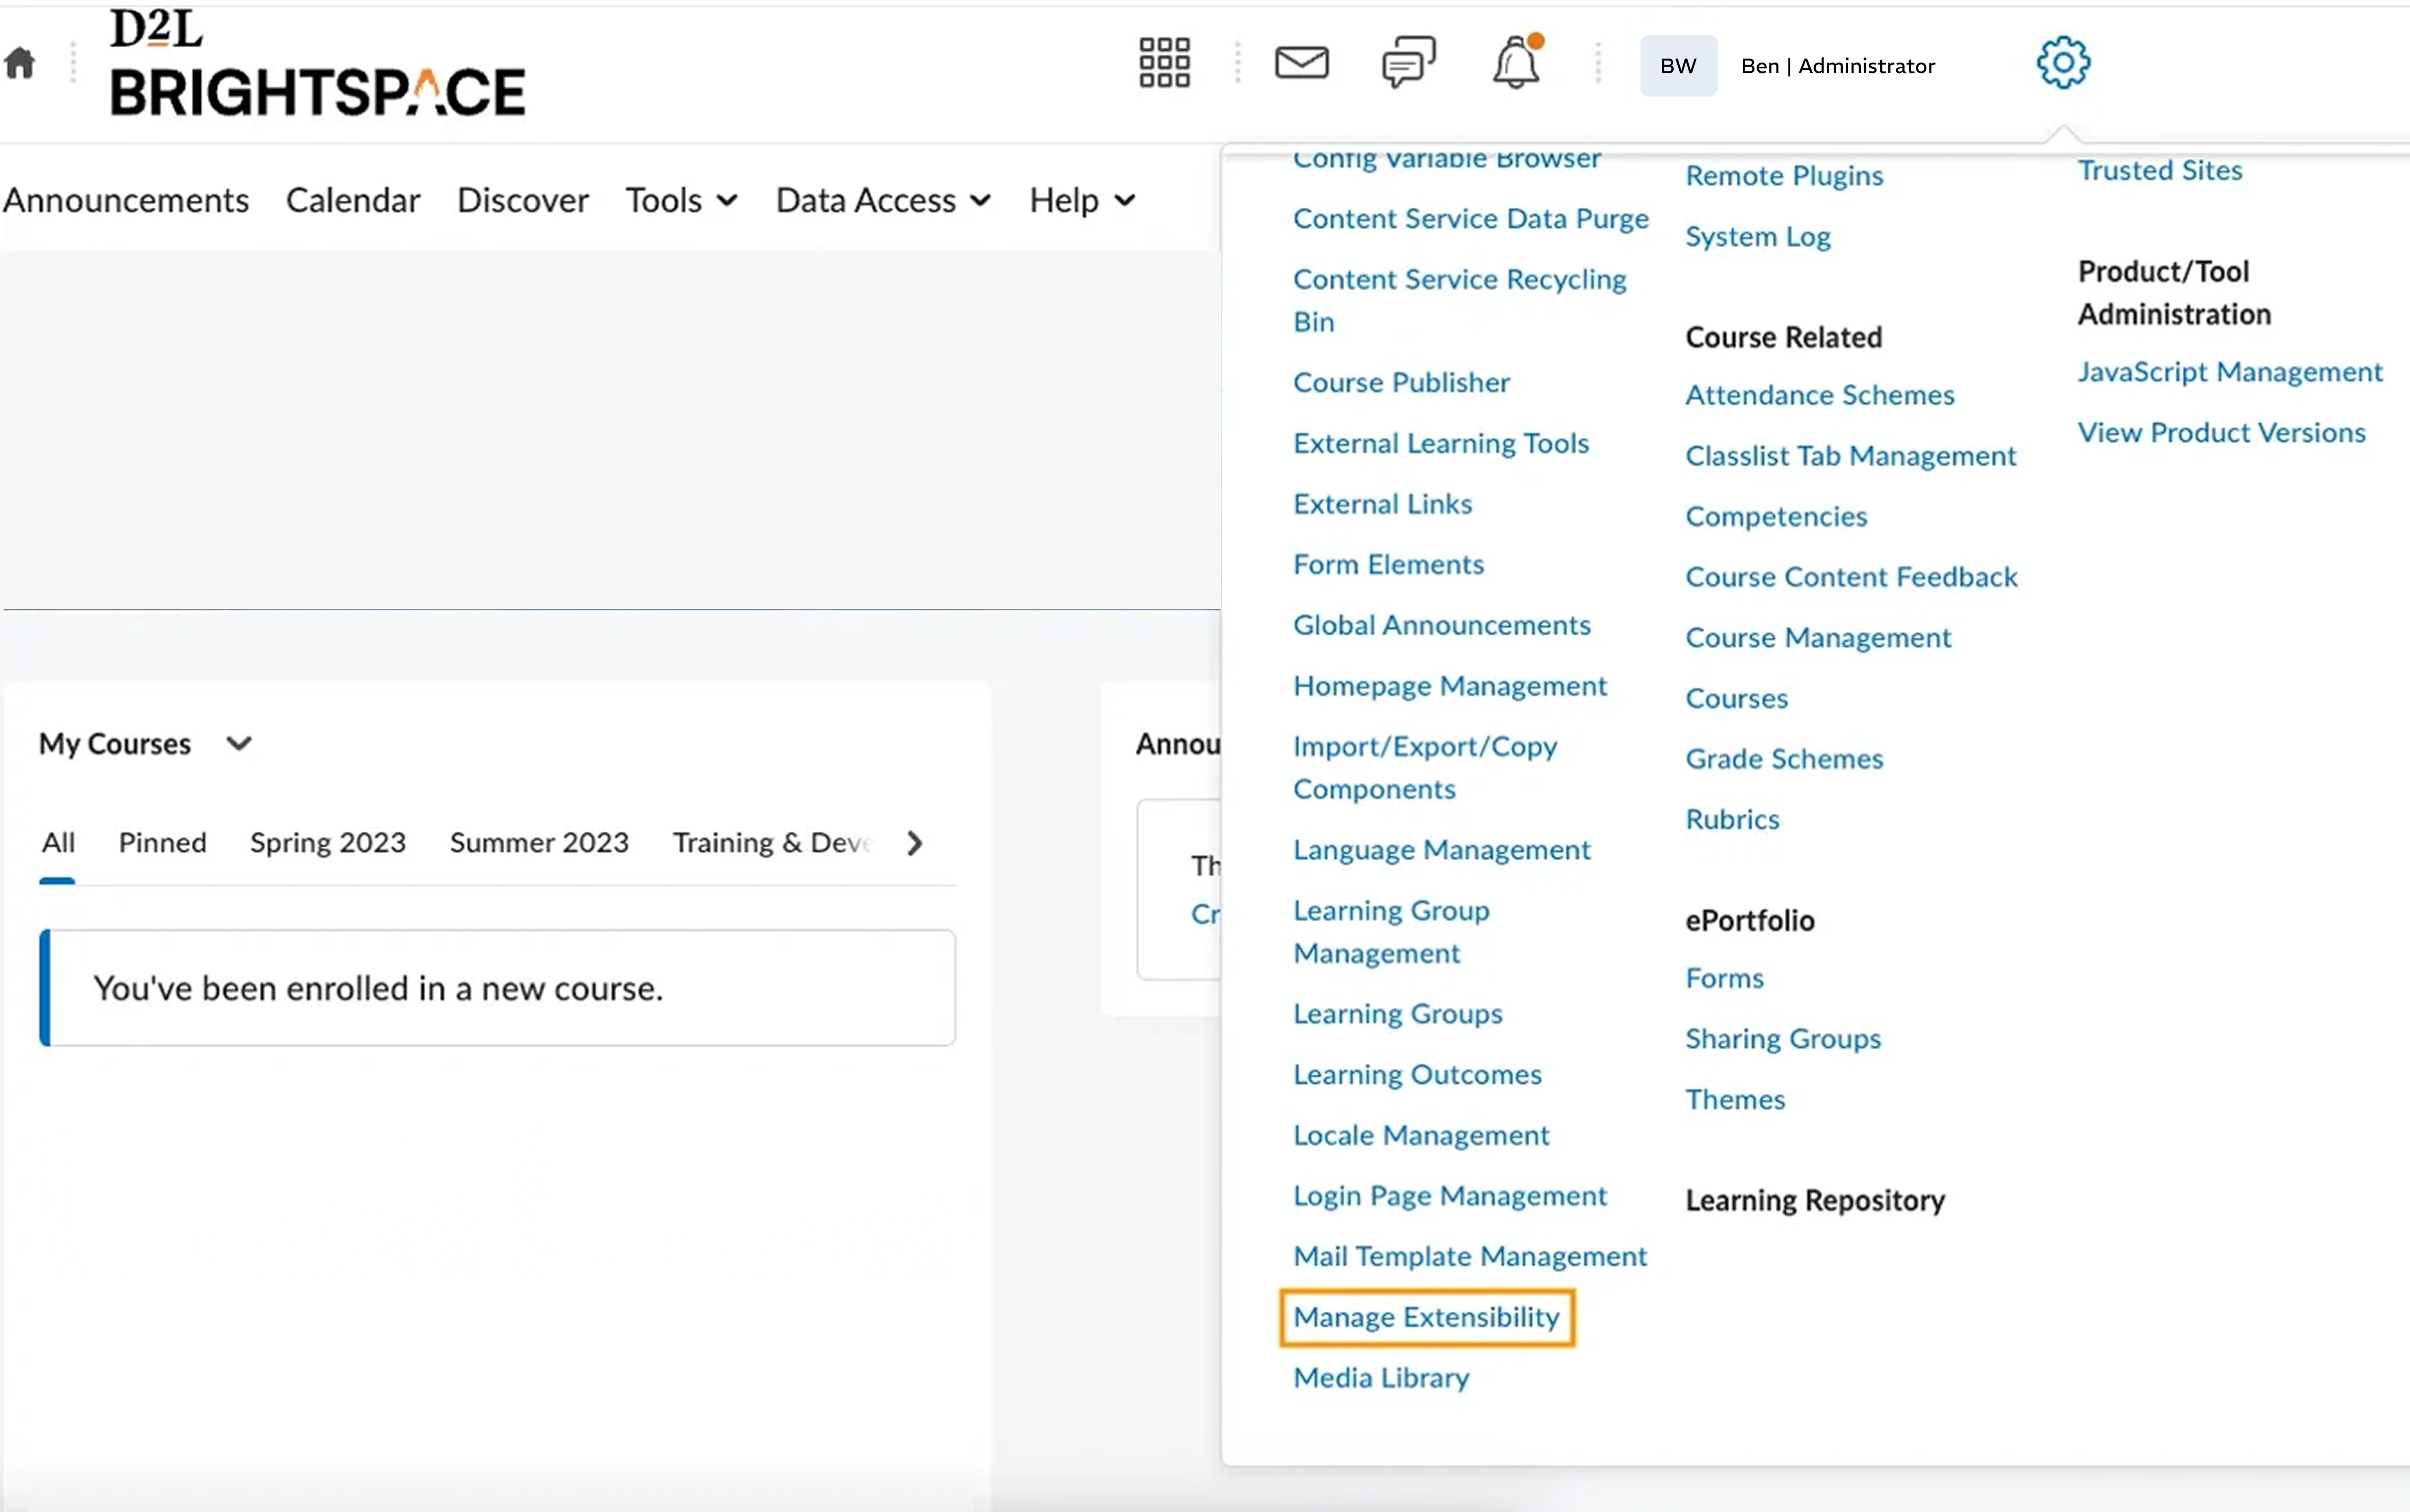
Task: Switch to the Spring 2023 tab
Action: (x=328, y=843)
